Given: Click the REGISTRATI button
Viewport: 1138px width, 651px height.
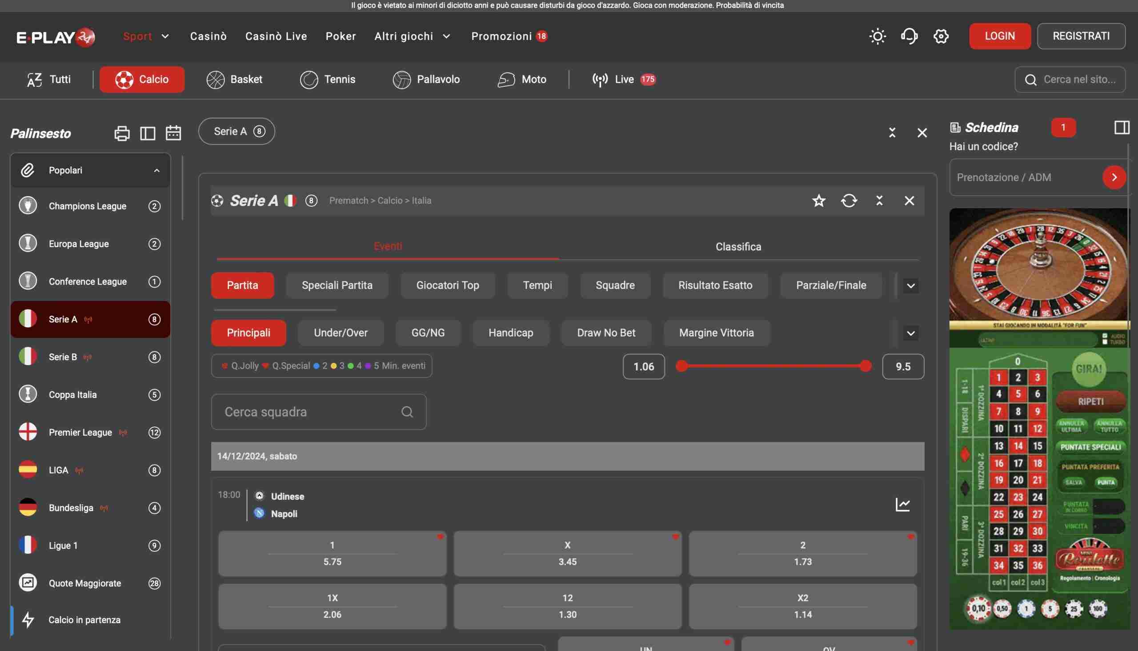Looking at the screenshot, I should pyautogui.click(x=1081, y=36).
